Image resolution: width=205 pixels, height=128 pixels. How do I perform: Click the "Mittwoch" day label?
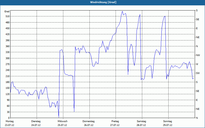point(63,121)
